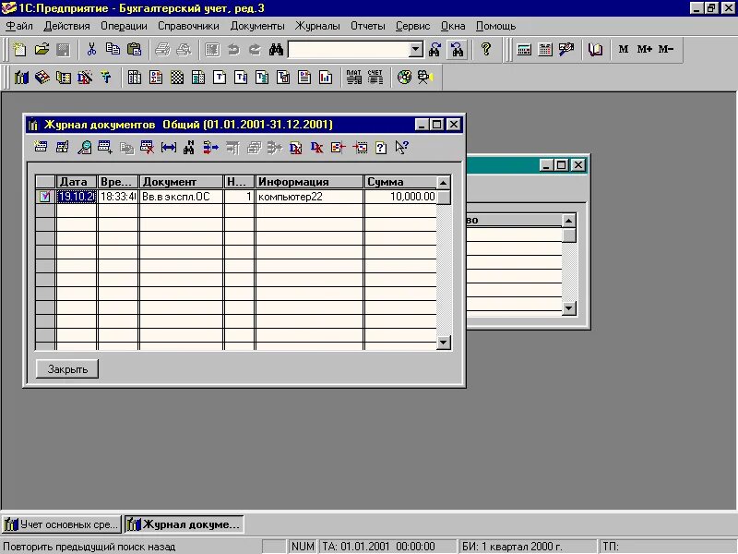This screenshot has height=554, width=738.
Task: Open the Действия menu
Action: [66, 26]
